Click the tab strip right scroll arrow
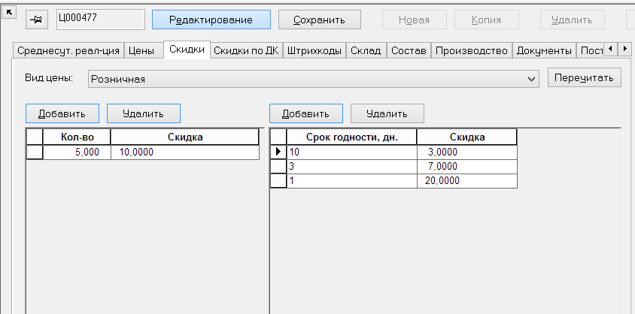 click(x=624, y=49)
